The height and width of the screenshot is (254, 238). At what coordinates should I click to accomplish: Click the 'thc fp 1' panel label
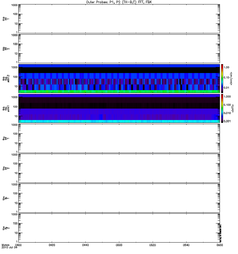(x=6, y=198)
